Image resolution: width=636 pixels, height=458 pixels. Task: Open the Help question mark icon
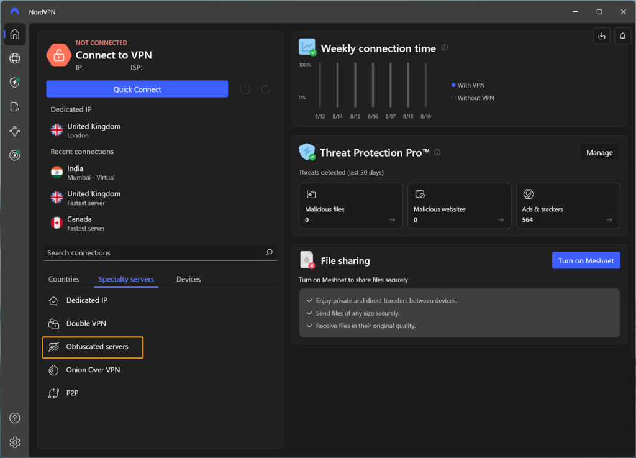pyautogui.click(x=15, y=418)
